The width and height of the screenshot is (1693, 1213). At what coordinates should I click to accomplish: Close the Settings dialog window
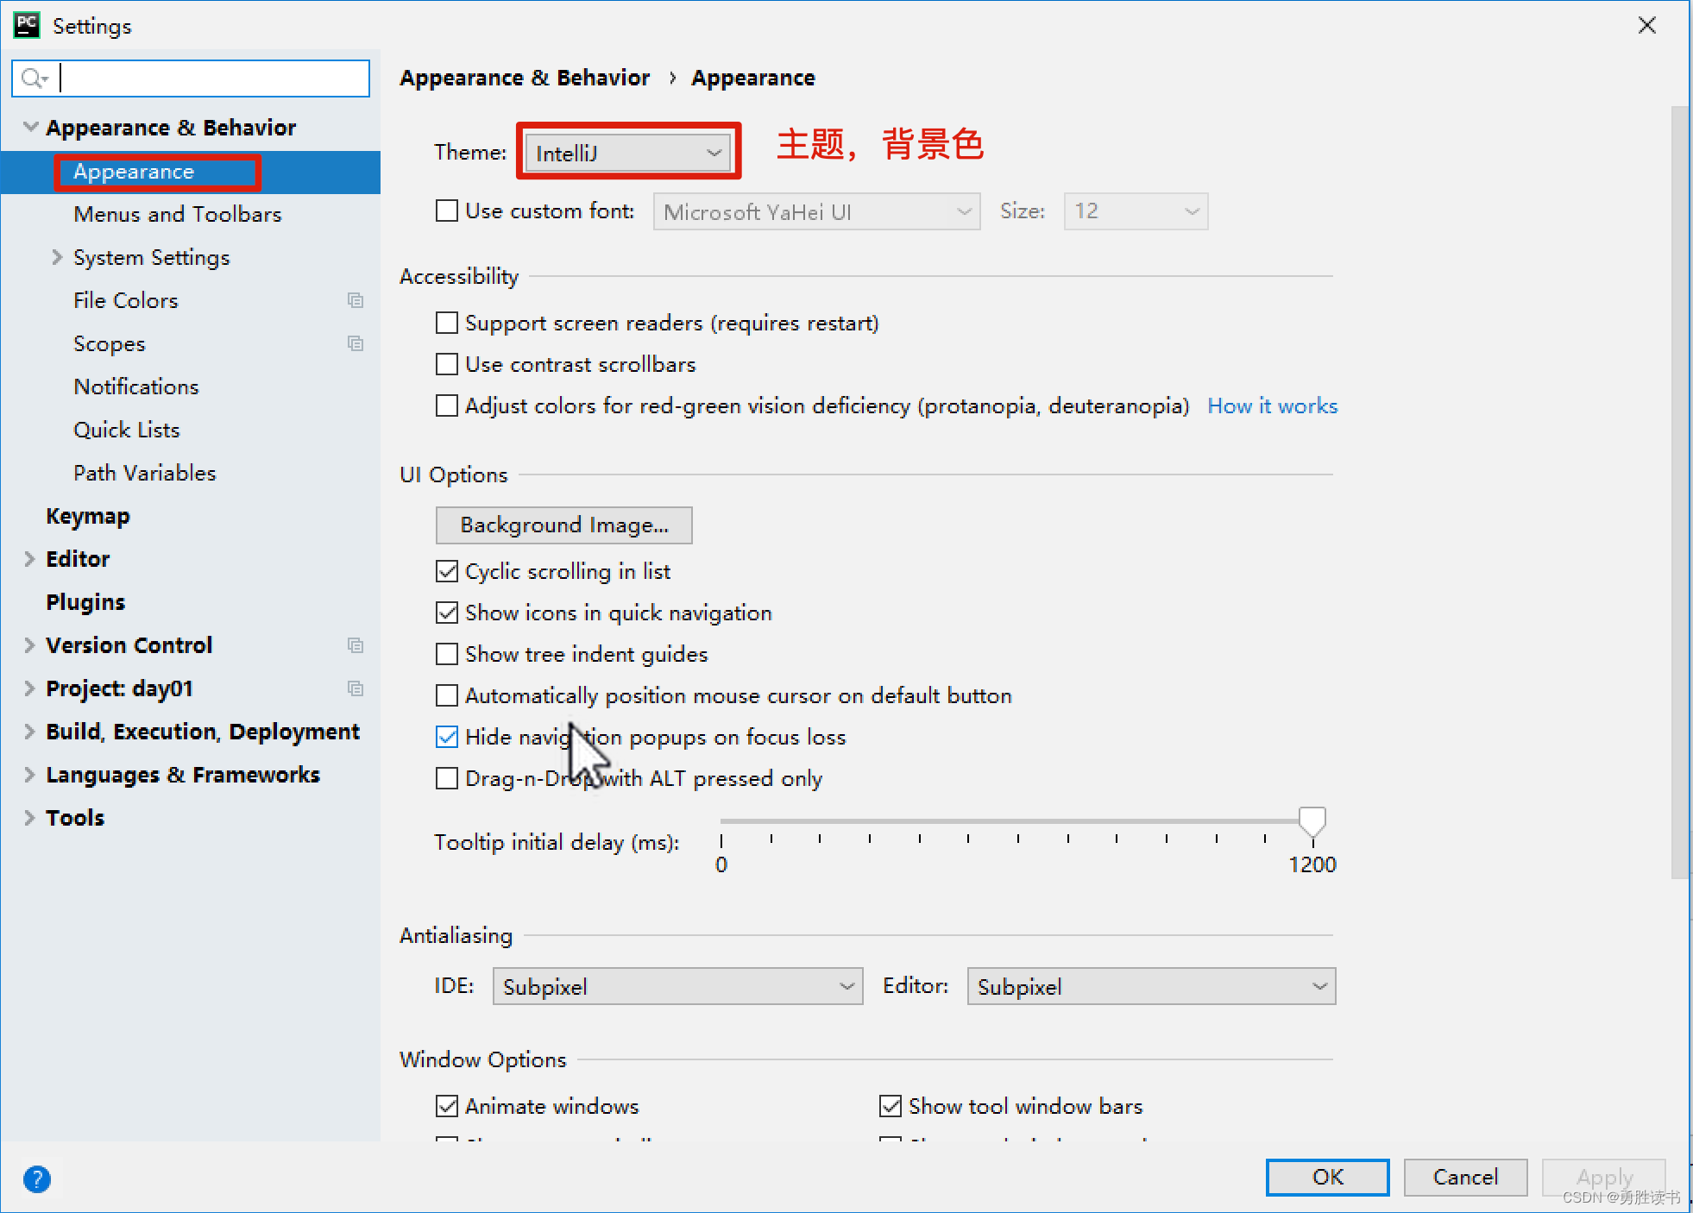1646,25
